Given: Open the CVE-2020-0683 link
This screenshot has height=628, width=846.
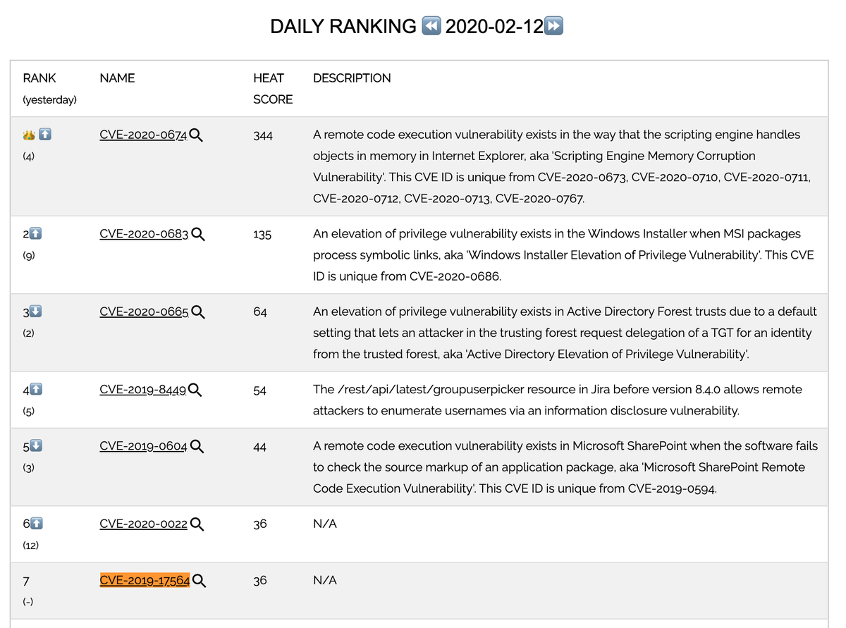Looking at the screenshot, I should (x=145, y=234).
